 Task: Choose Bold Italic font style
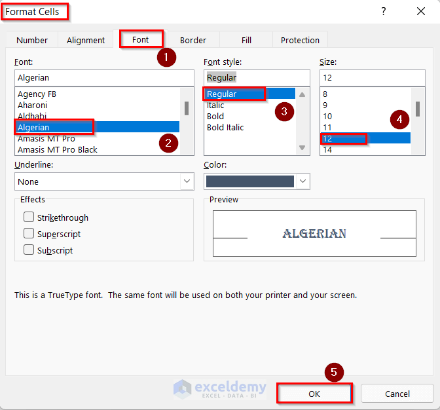pyautogui.click(x=249, y=128)
